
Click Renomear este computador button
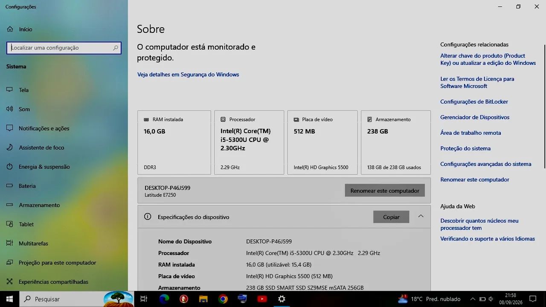(385, 191)
